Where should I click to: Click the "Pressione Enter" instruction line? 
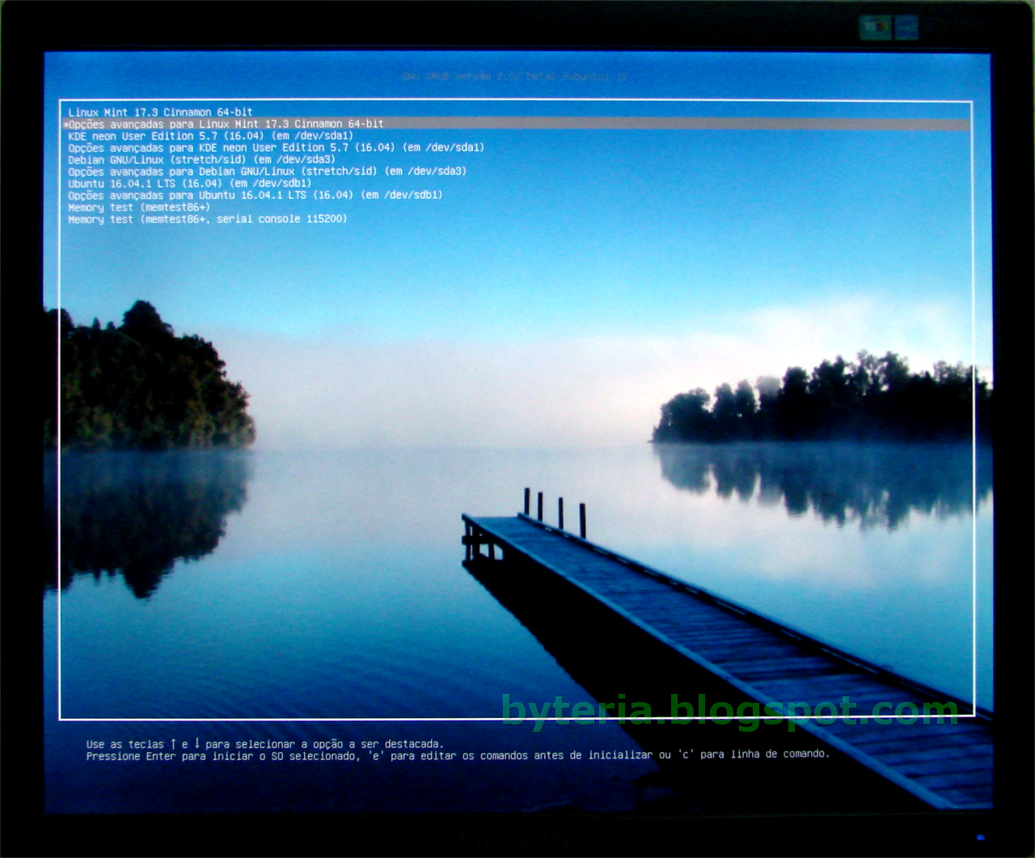point(457,755)
